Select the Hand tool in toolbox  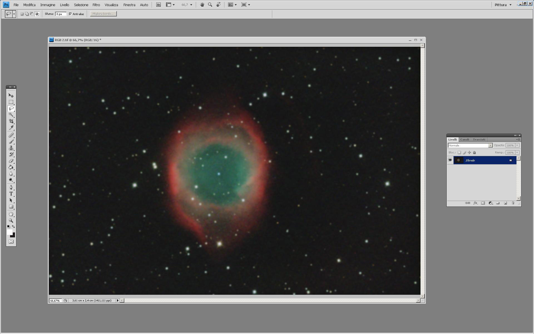pyautogui.click(x=11, y=214)
